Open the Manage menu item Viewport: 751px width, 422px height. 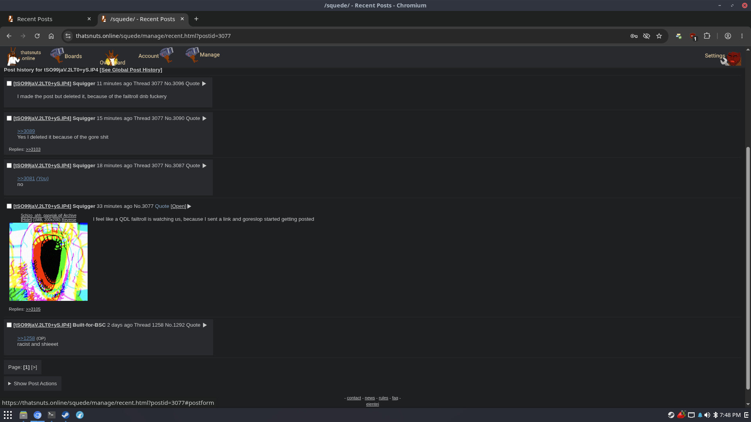(x=203, y=55)
